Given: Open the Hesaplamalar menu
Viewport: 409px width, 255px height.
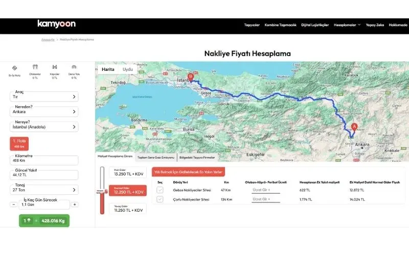Looking at the screenshot, I should point(347,24).
